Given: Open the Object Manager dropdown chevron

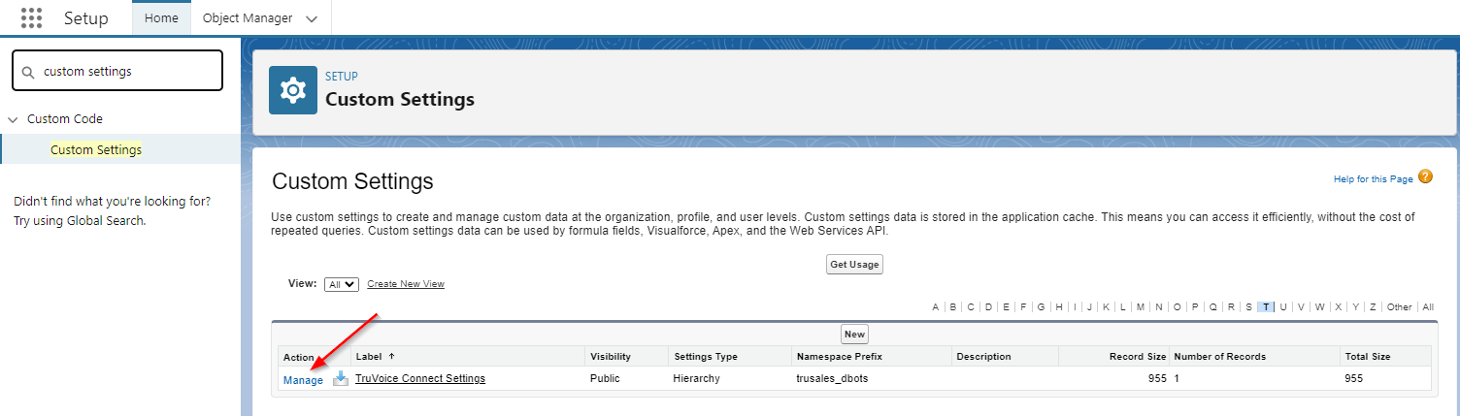Looking at the screenshot, I should (x=312, y=18).
